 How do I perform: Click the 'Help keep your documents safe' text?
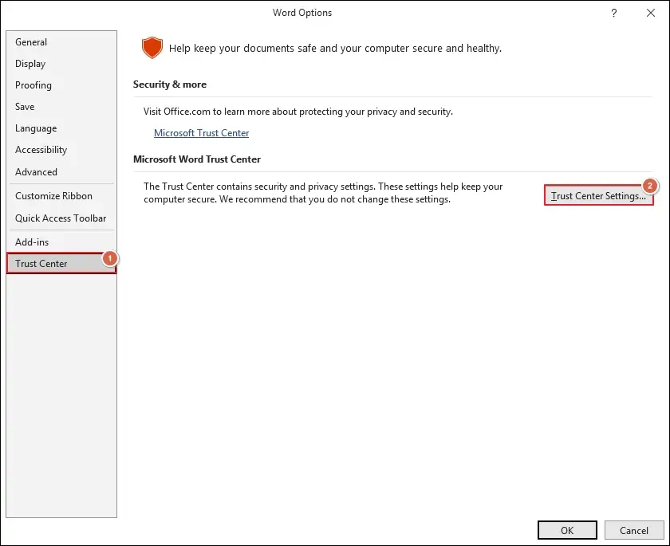click(335, 48)
